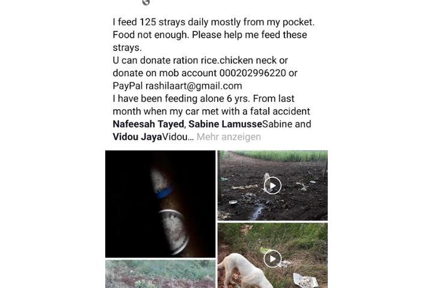Click the white bowl on the muddy ground
Viewport: 433px width, 288px height.
coord(233,203)
